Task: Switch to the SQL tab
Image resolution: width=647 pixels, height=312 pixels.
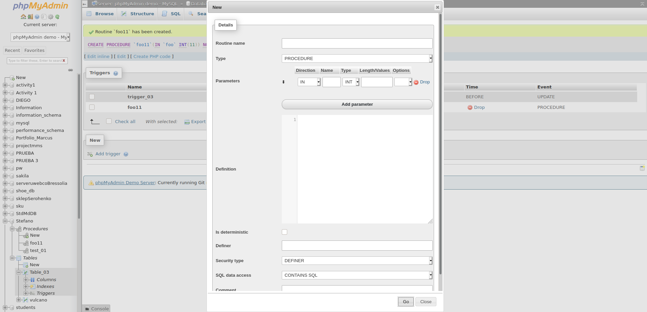Action: (171, 14)
